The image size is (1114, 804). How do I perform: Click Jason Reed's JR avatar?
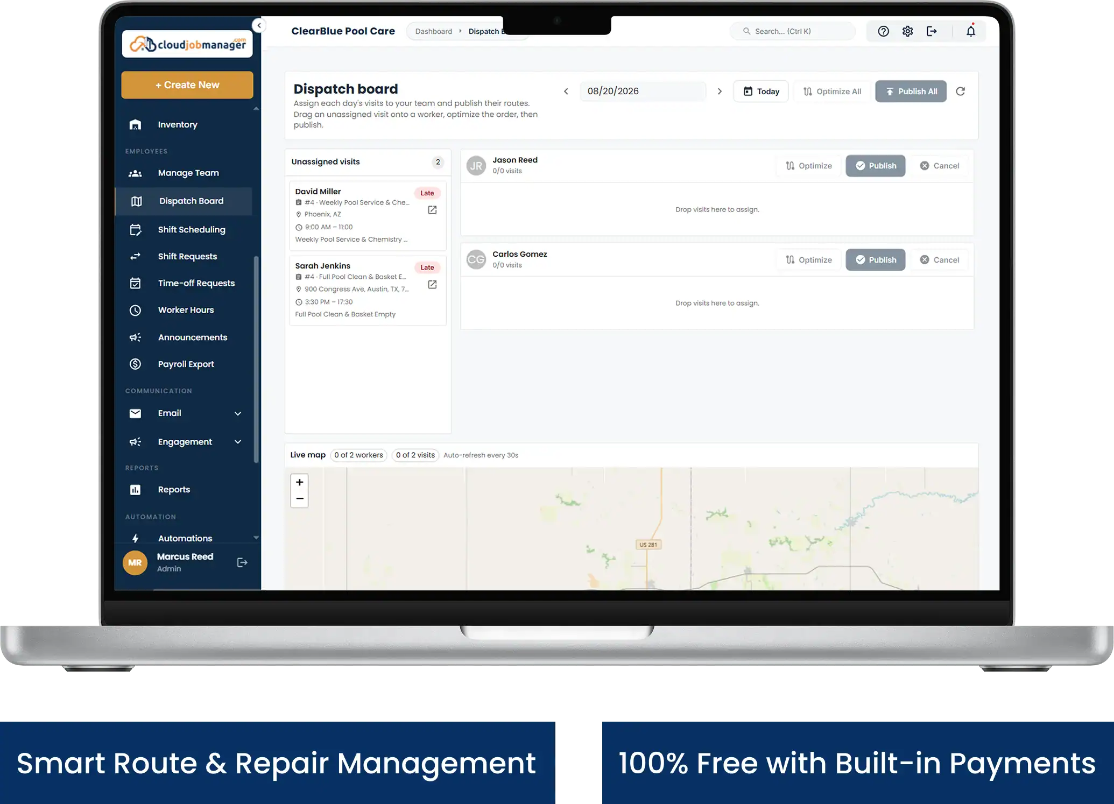pos(476,166)
